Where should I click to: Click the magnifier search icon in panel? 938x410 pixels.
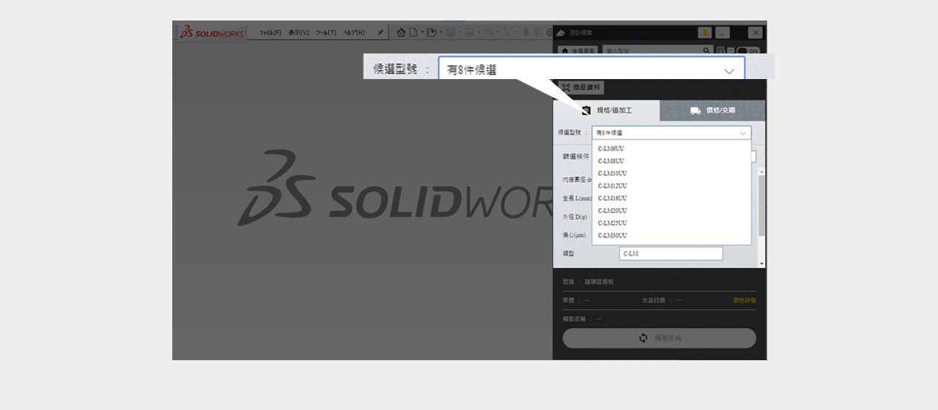706,51
